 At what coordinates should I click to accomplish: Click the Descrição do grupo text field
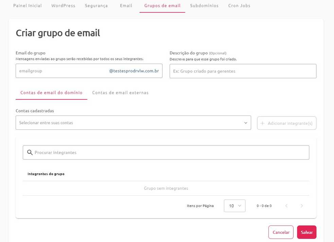click(243, 71)
